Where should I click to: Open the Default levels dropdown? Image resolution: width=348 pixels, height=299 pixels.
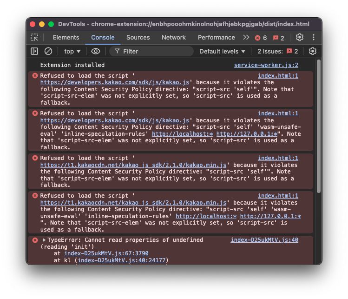(x=222, y=51)
